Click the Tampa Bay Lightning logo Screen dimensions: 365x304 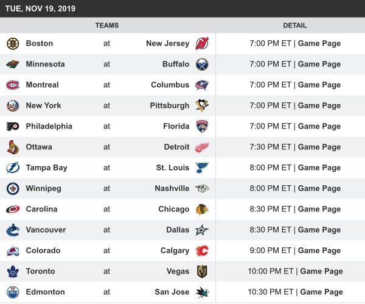13,168
